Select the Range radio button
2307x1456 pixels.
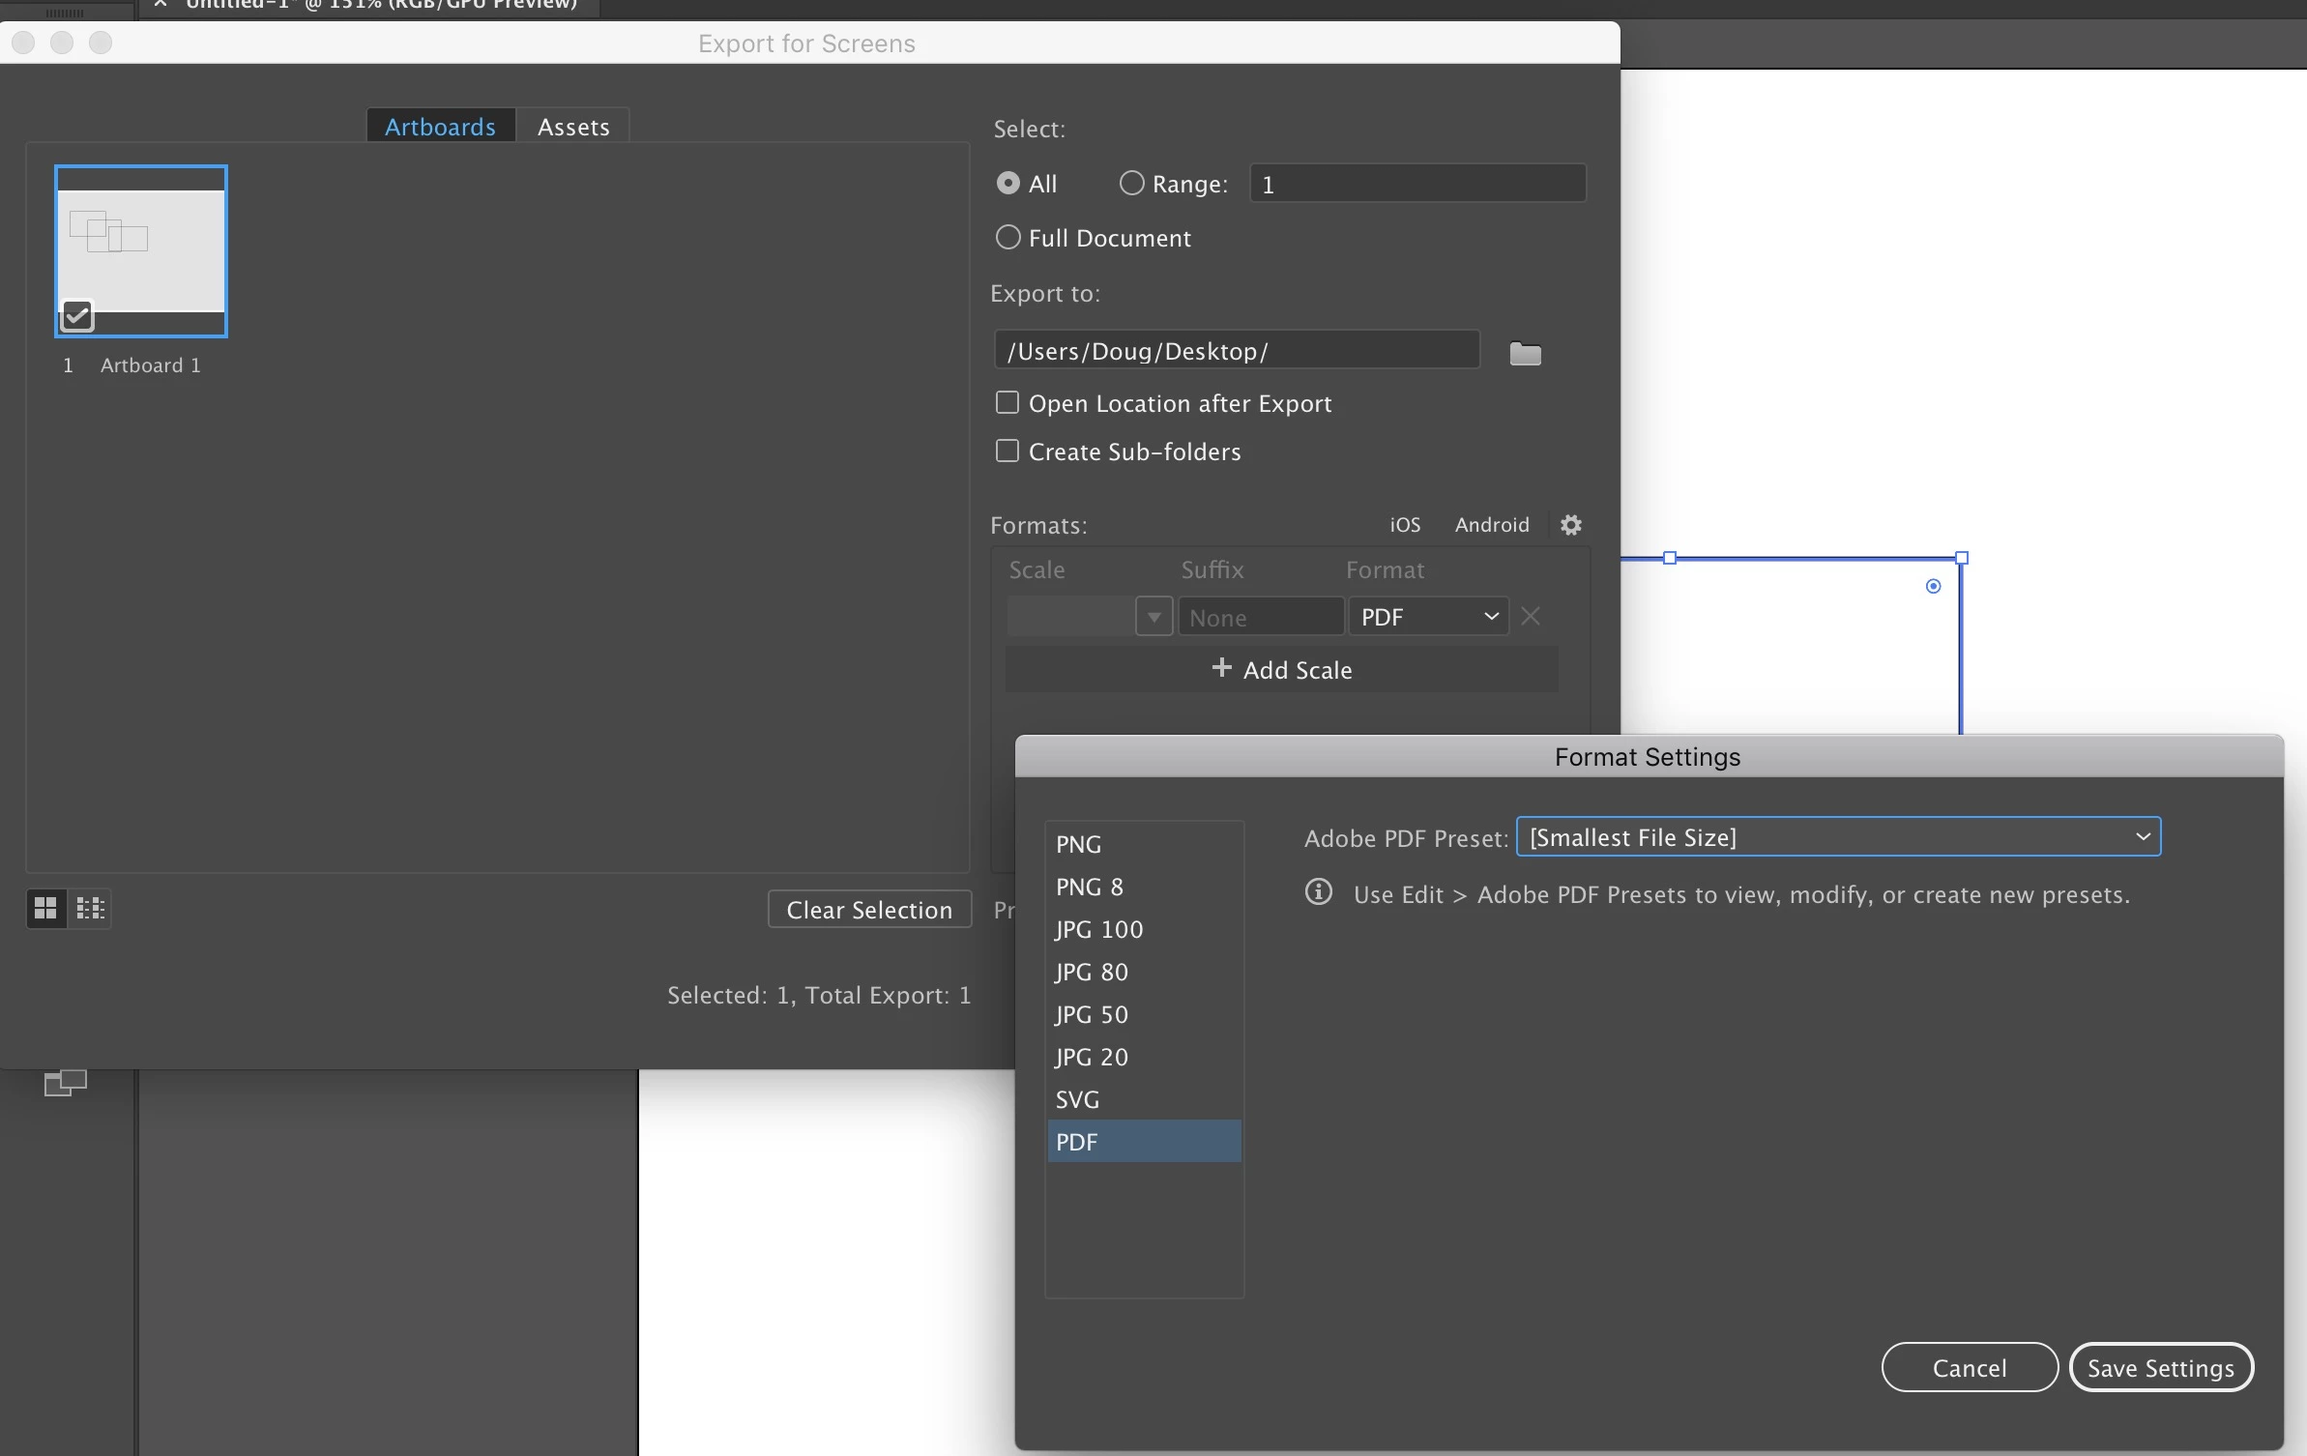point(1131,183)
